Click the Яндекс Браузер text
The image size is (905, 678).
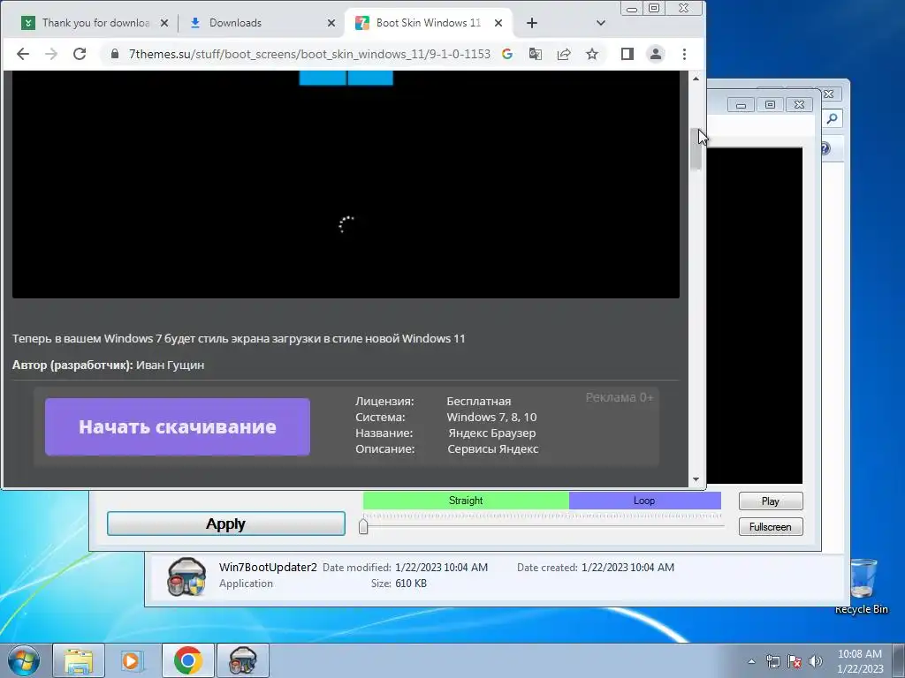[492, 433]
